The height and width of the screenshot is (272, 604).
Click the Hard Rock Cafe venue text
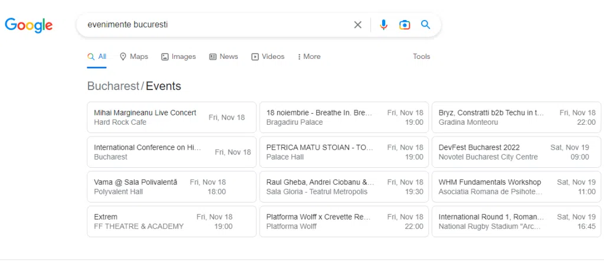tap(120, 122)
